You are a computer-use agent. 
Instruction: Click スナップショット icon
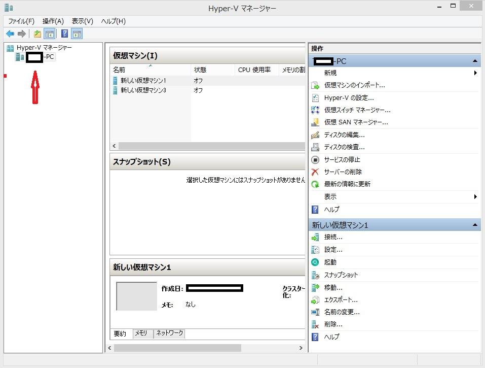click(315, 275)
